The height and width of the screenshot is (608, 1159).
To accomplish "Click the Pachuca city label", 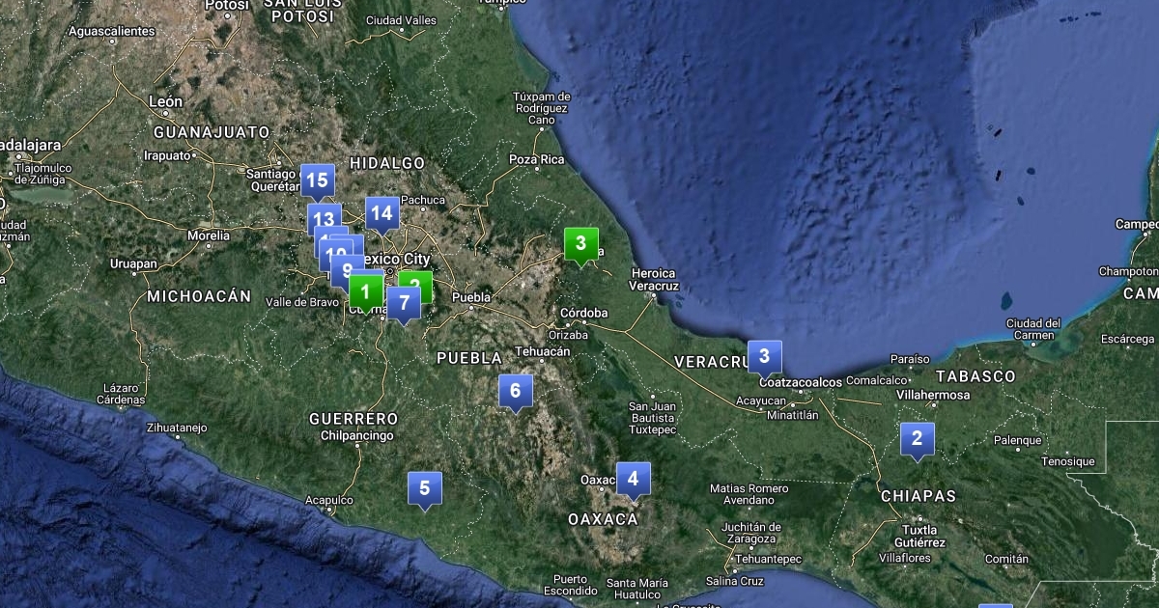I will pyautogui.click(x=423, y=201).
